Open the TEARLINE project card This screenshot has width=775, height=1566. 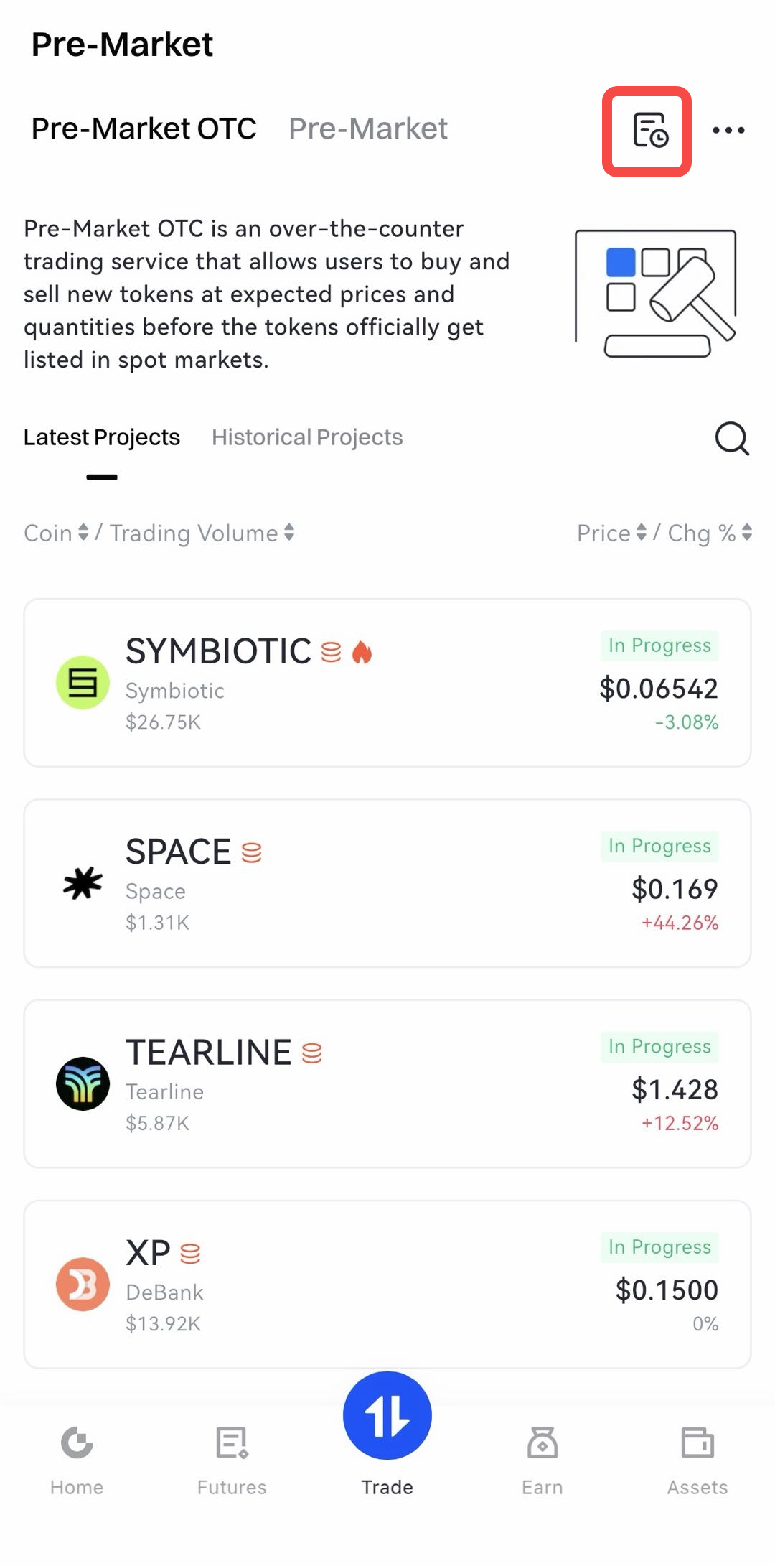click(x=387, y=1083)
